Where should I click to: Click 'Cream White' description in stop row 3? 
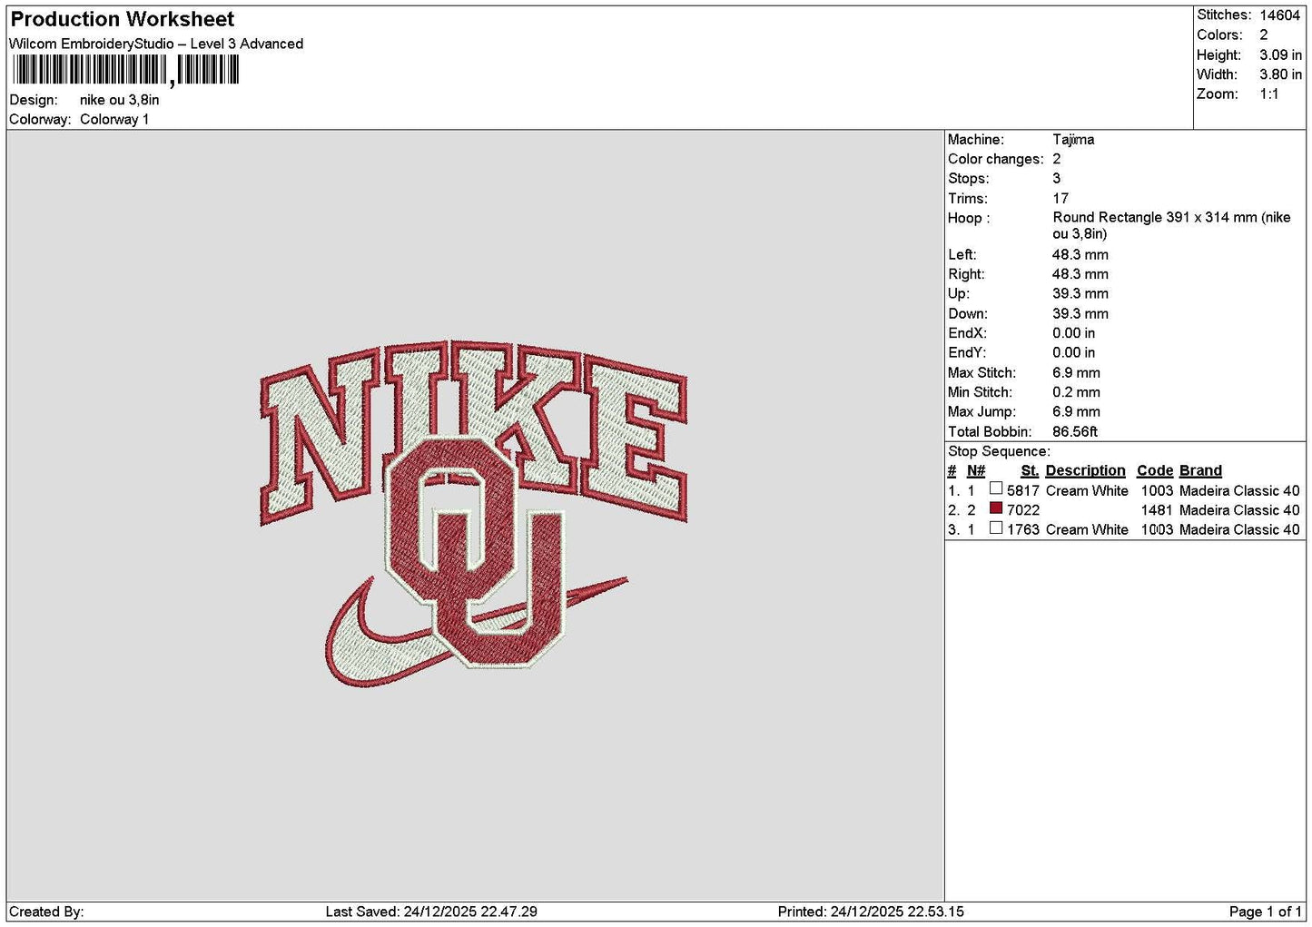click(x=1087, y=529)
